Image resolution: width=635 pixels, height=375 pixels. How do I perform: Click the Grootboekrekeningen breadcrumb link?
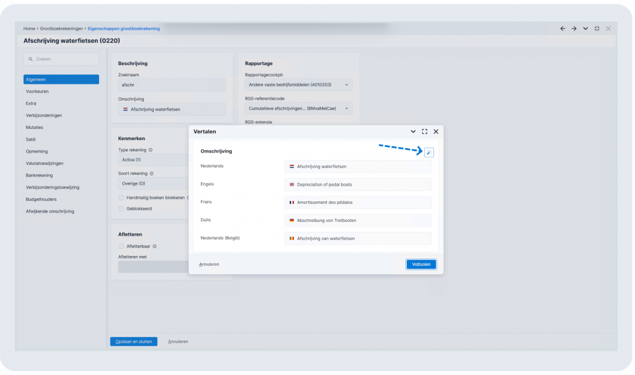61,29
